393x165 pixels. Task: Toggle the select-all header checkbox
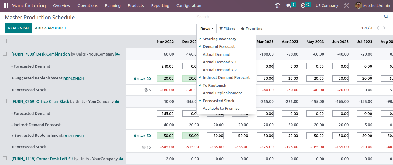[x=5, y=41]
